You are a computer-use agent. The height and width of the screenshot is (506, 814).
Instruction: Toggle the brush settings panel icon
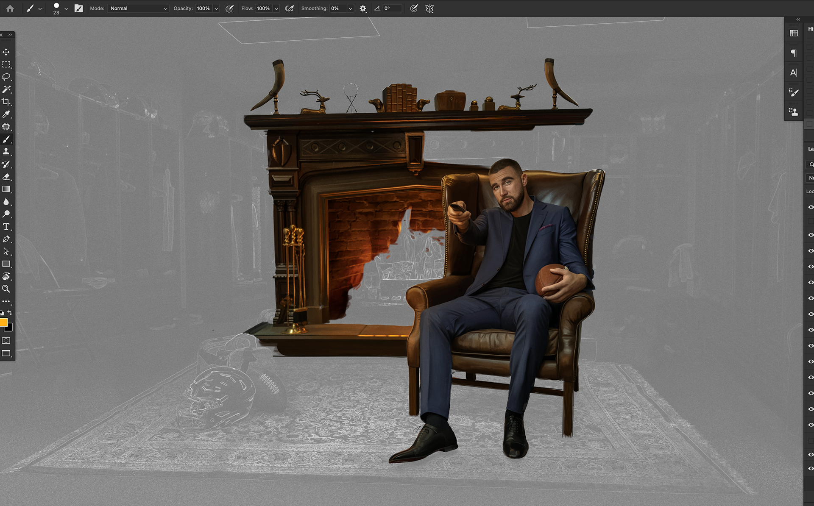coord(79,8)
